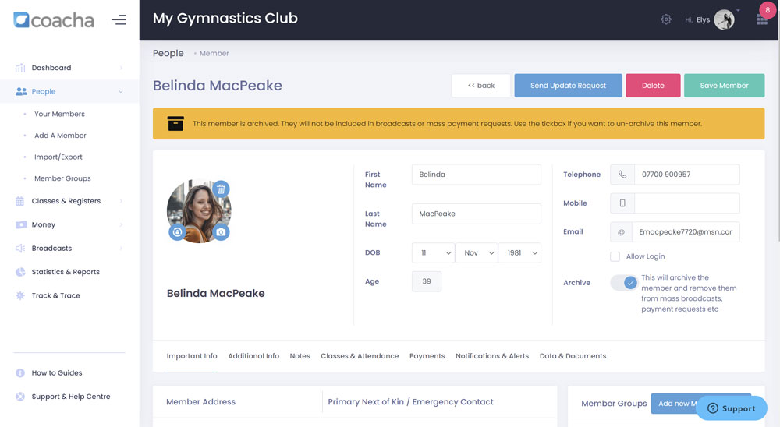Toggle the hamburger sidebar menu icon
This screenshot has width=780, height=427.
[x=119, y=20]
